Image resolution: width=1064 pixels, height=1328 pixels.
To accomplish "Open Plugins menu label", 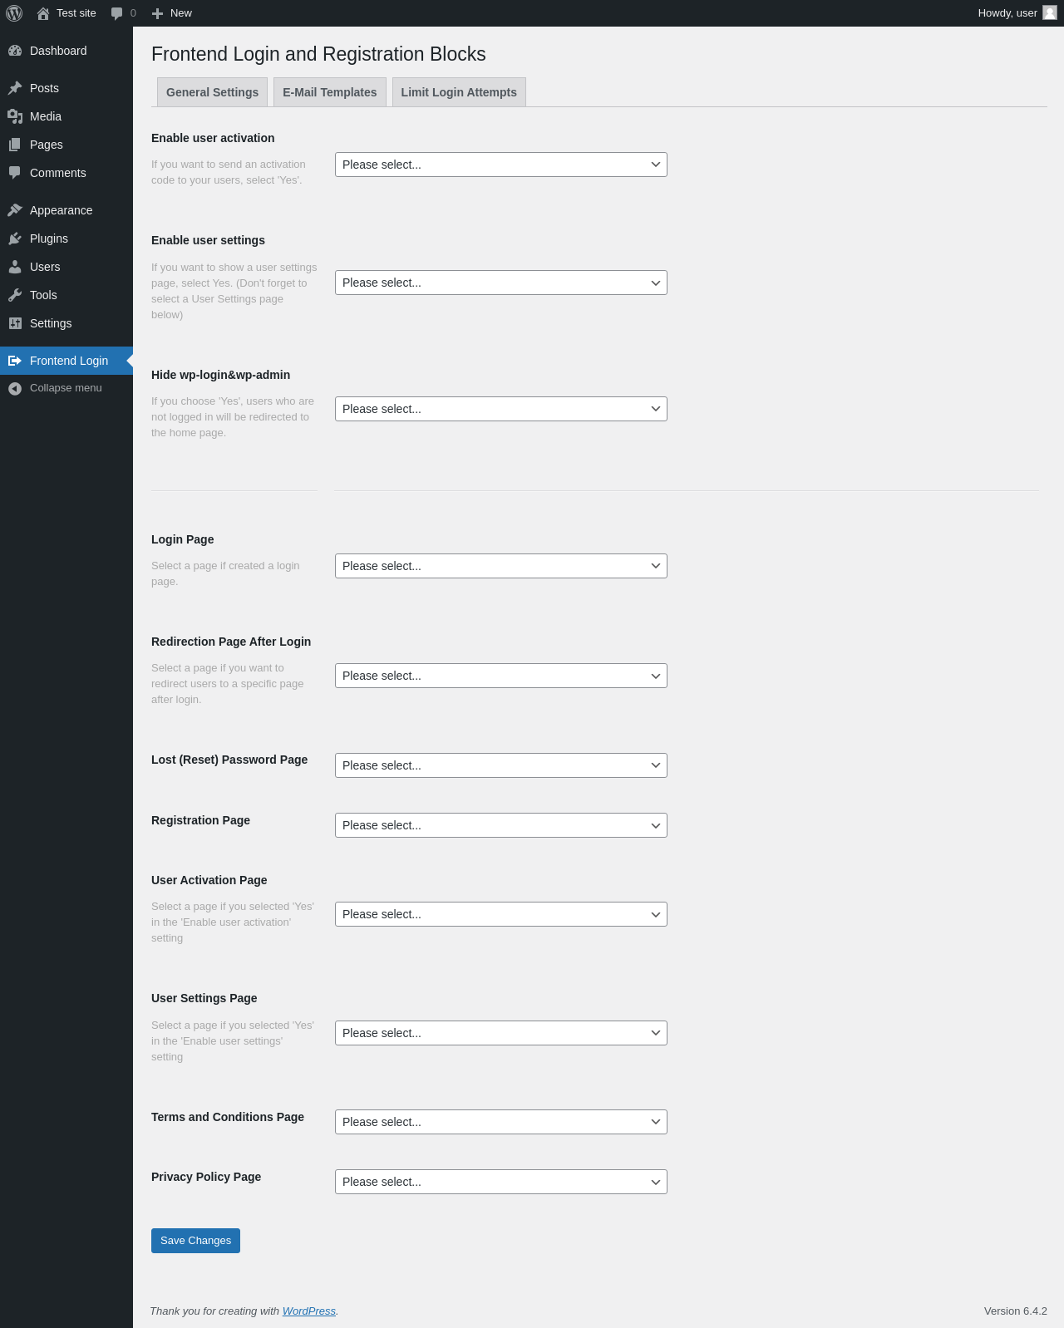I will click(49, 239).
